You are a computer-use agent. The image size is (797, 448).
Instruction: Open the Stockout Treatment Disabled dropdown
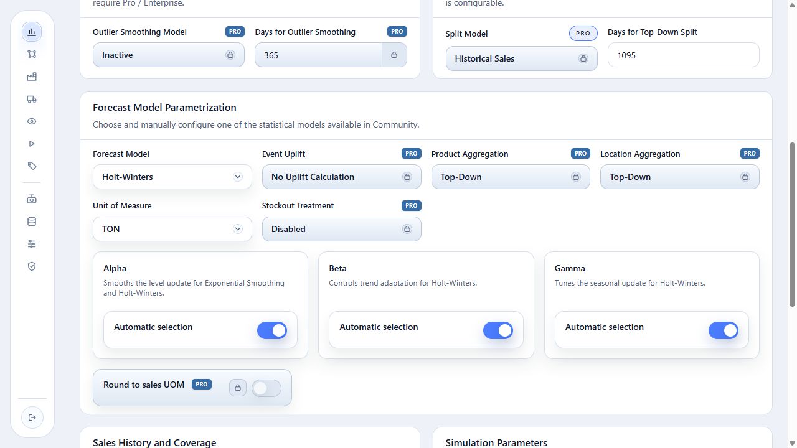pos(341,229)
